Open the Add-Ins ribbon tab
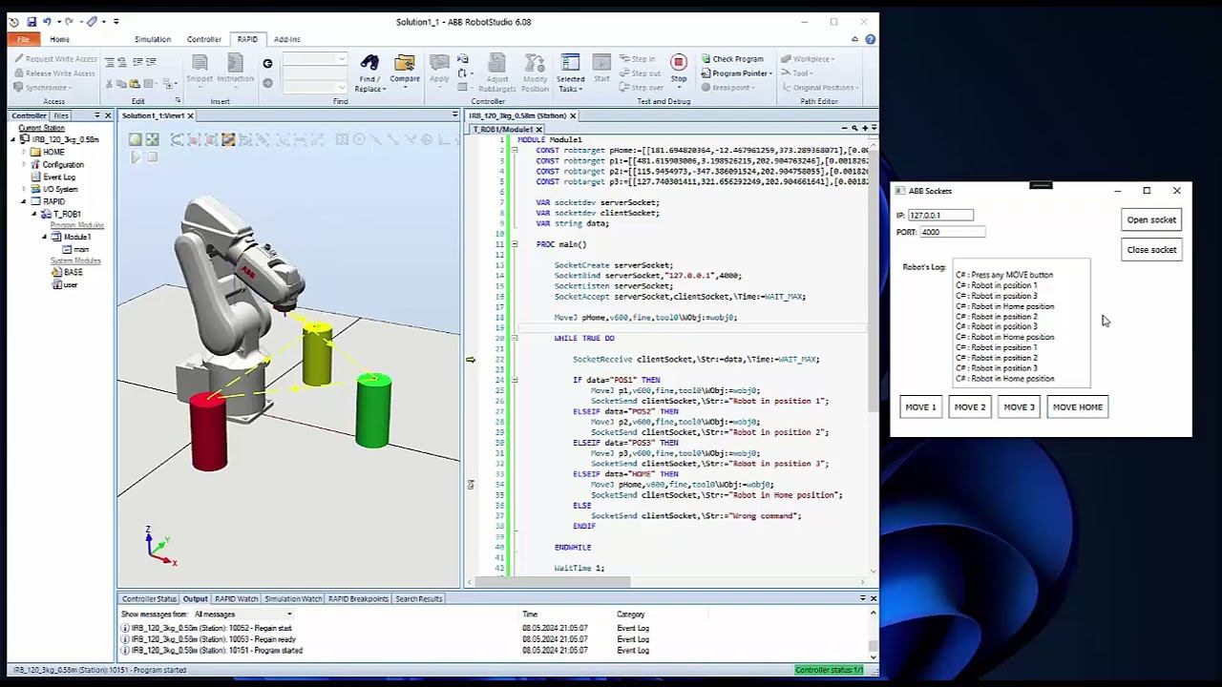 pos(286,39)
